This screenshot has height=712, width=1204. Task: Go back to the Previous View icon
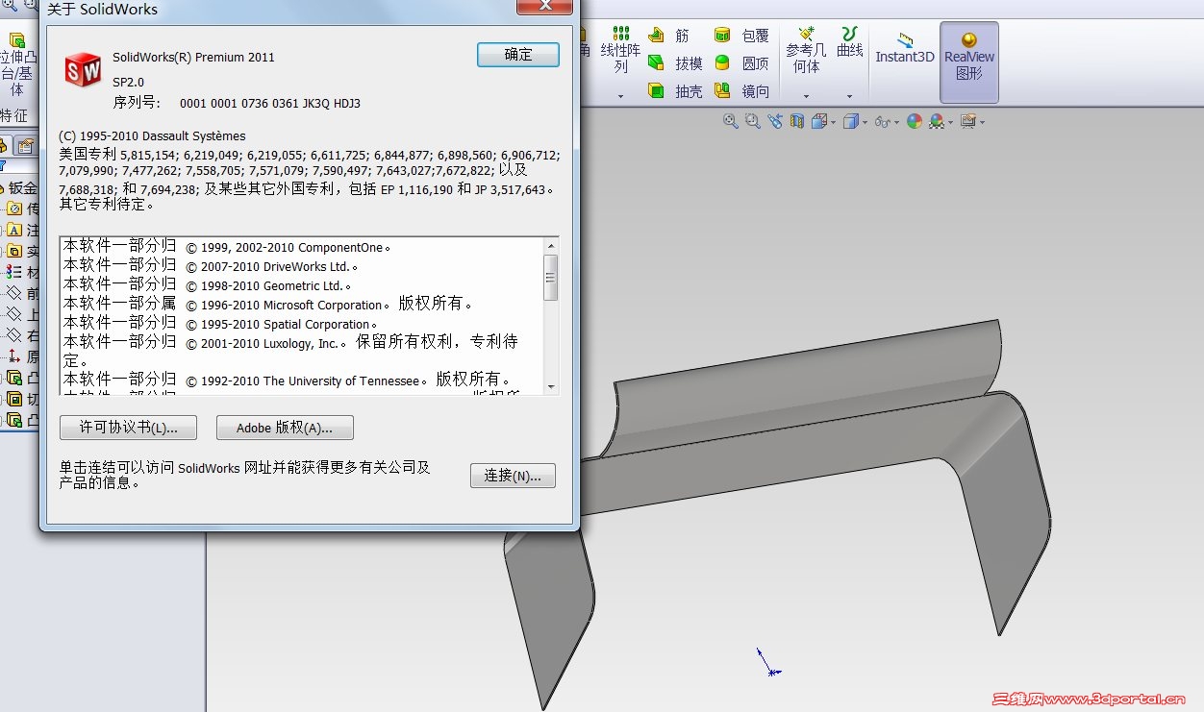[775, 121]
